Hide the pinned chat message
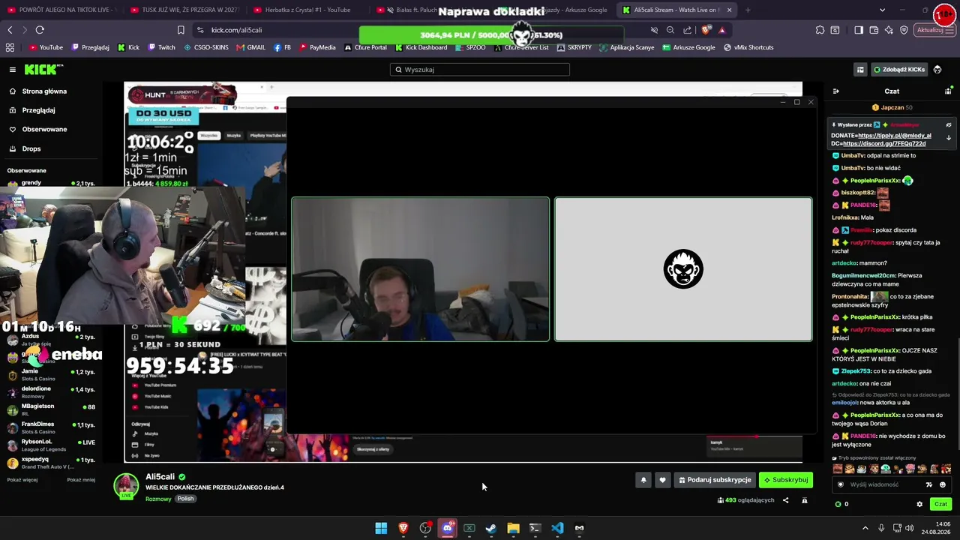This screenshot has height=540, width=960. [949, 125]
